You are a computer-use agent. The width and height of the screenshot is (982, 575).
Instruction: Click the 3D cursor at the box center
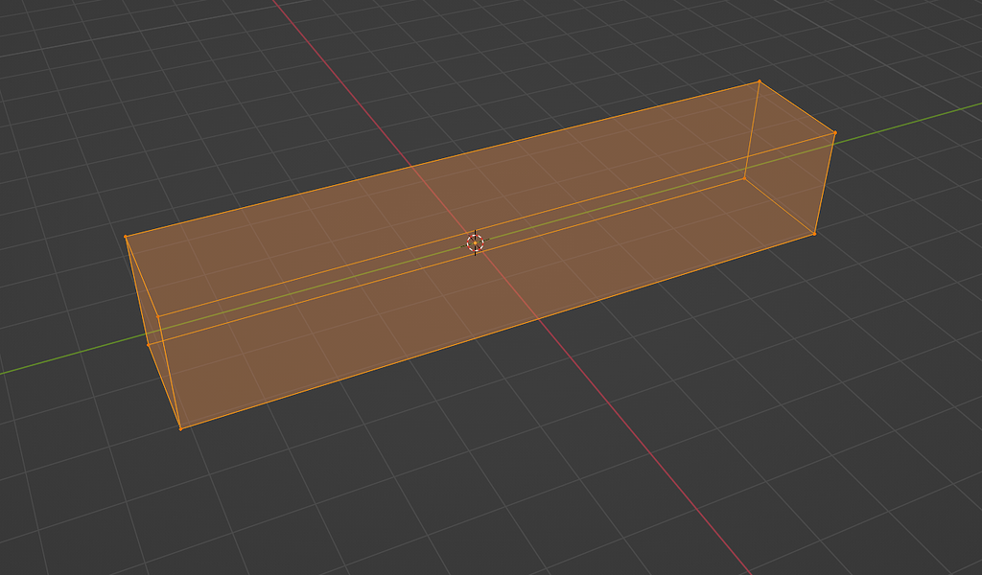click(x=475, y=242)
